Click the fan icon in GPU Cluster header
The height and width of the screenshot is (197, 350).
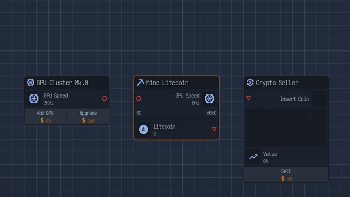tap(31, 82)
